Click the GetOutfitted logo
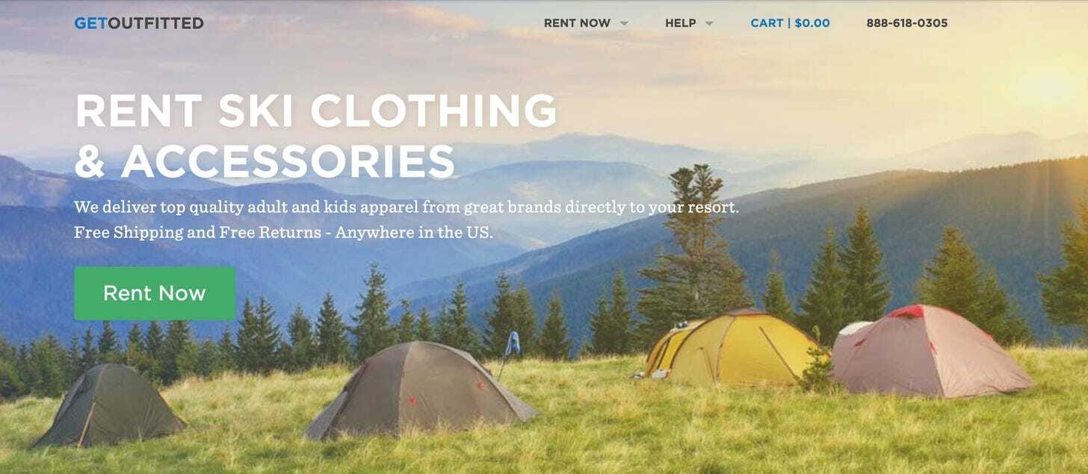Image resolution: width=1088 pixels, height=474 pixels. 139,23
